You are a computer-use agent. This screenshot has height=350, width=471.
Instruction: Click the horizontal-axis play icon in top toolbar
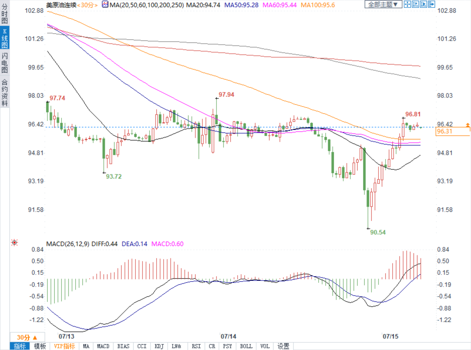tap(423, 4)
